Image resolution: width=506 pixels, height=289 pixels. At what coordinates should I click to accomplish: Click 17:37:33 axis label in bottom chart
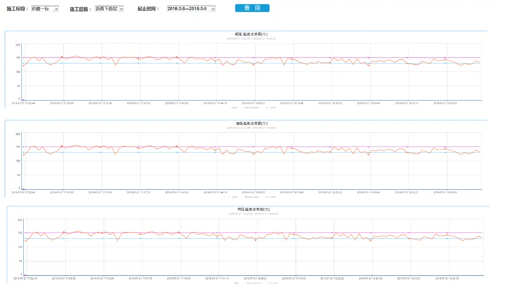point(141,278)
